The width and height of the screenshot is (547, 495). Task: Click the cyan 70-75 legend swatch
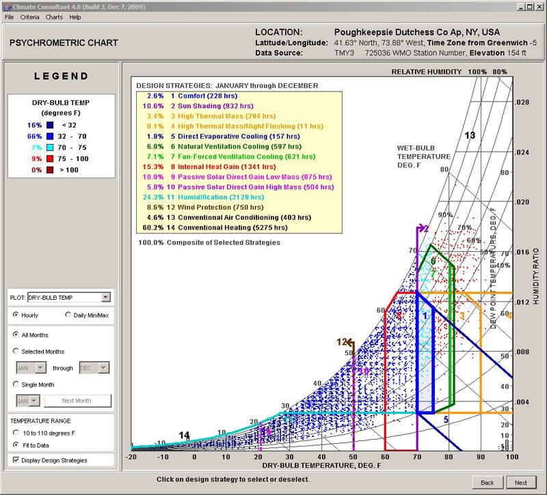[51, 147]
